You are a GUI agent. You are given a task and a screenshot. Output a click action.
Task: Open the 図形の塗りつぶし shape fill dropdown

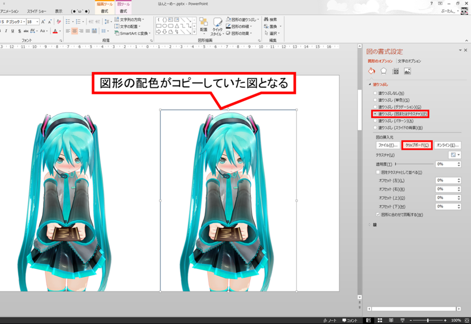(258, 19)
